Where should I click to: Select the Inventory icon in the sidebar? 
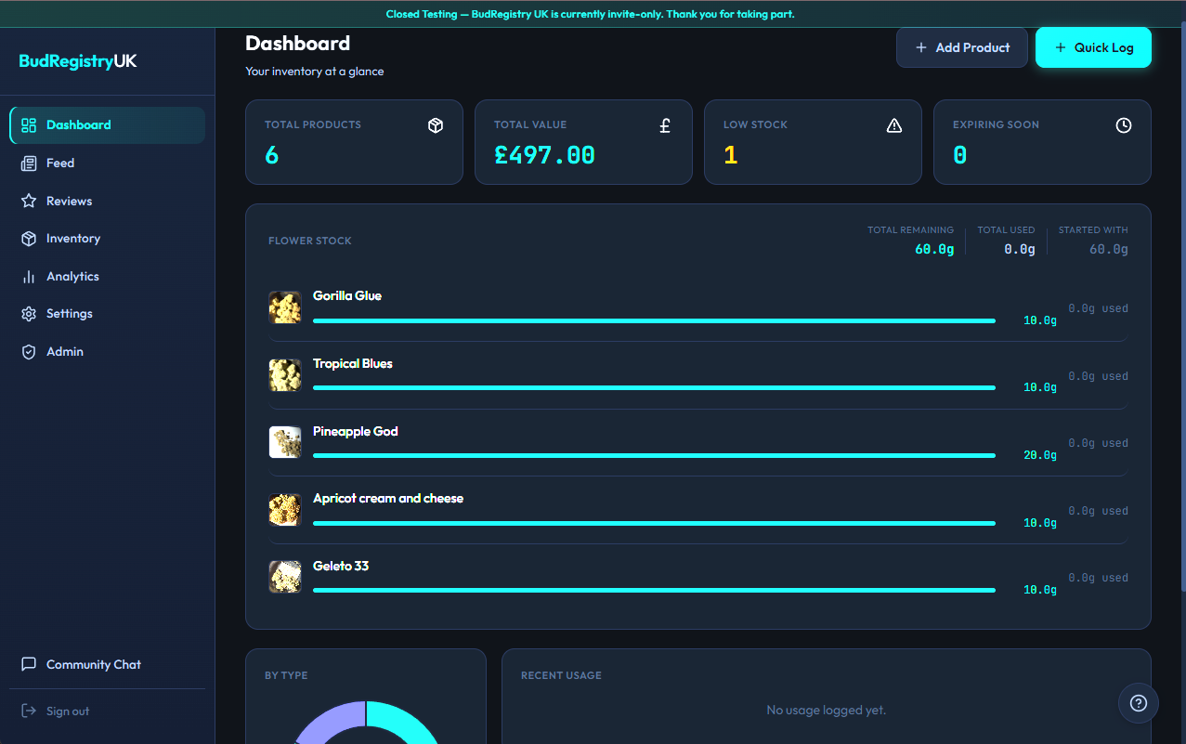28,238
